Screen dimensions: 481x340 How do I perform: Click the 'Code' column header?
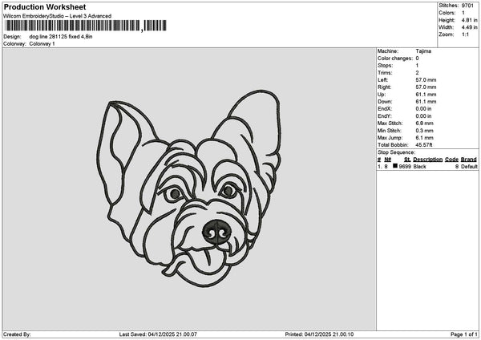tap(451, 160)
